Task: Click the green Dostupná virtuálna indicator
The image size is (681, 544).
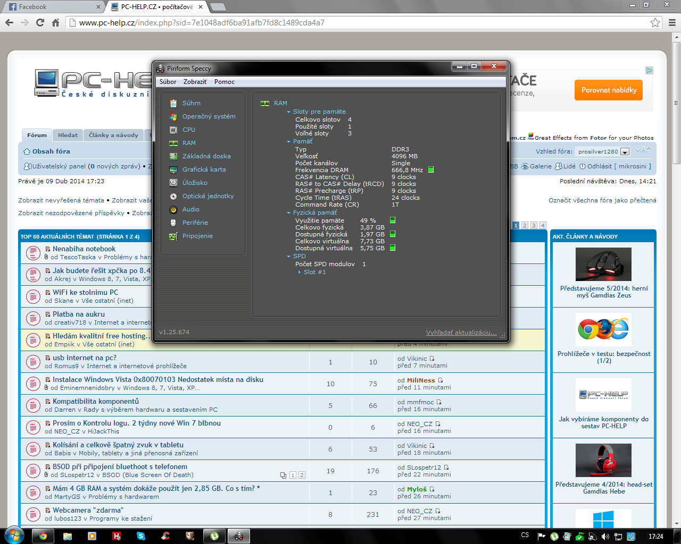Action: 393,248
